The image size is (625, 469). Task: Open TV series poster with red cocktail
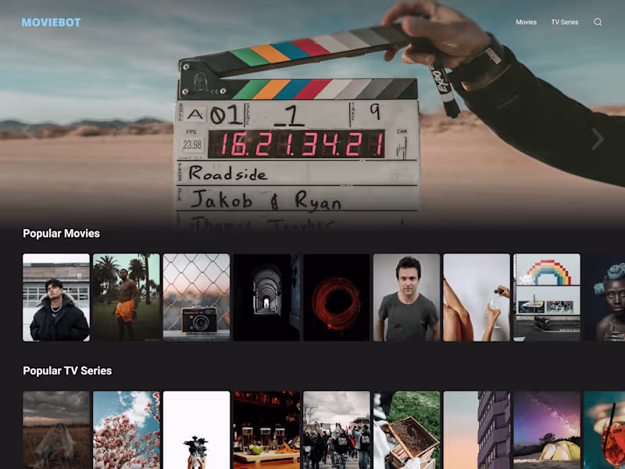point(605,430)
